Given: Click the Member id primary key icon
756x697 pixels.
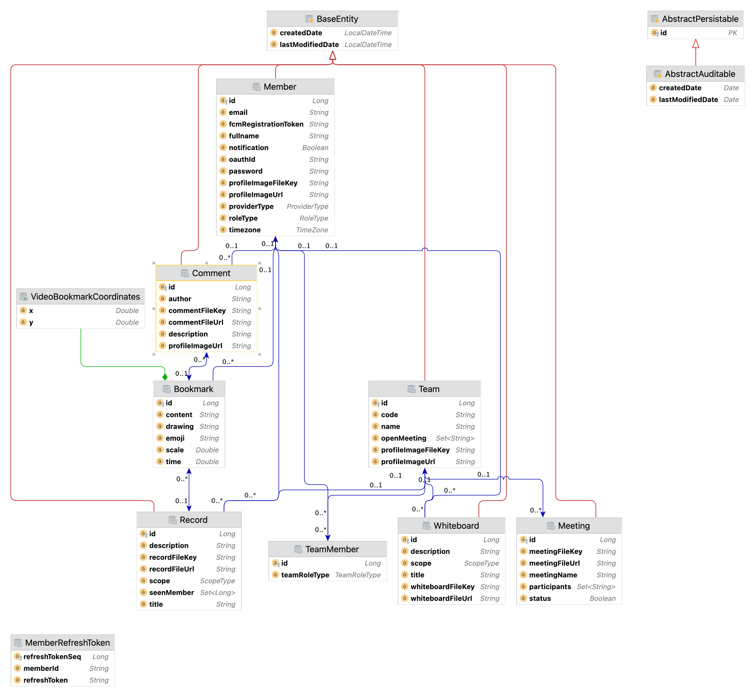Looking at the screenshot, I should (x=223, y=101).
